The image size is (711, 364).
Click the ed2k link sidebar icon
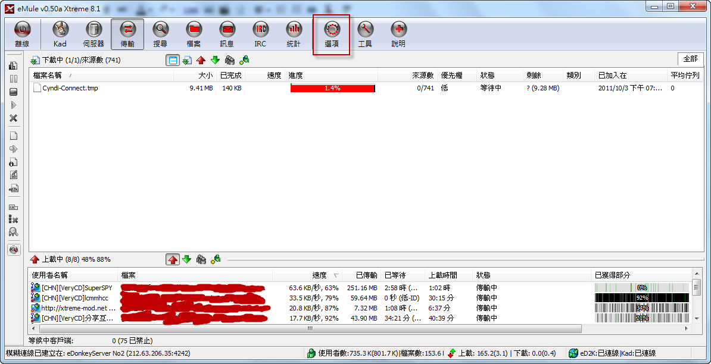[x=14, y=188]
